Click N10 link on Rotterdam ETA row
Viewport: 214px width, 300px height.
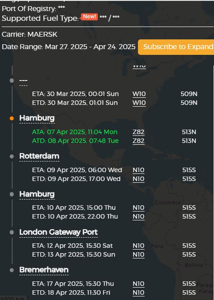coord(138,170)
